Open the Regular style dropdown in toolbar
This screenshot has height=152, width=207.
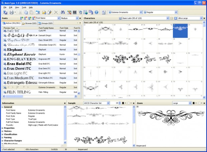tap(176, 12)
